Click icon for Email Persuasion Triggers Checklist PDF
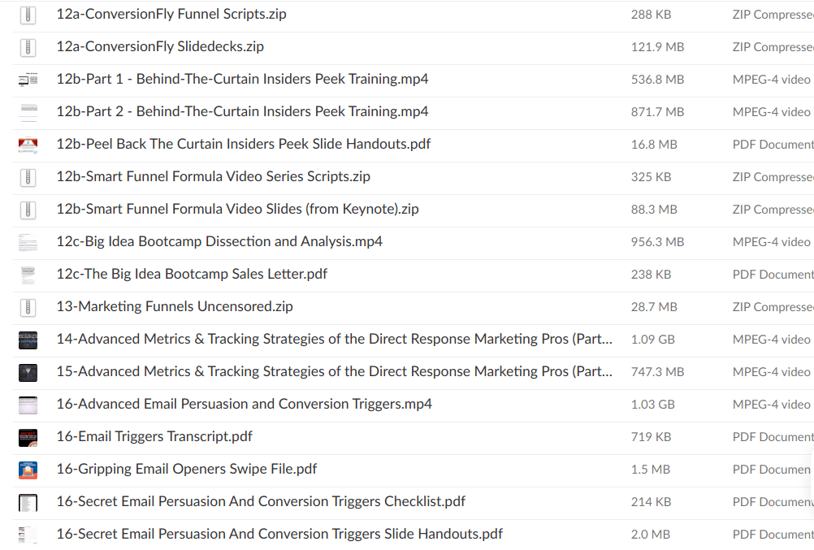Image resolution: width=814 pixels, height=550 pixels. coord(28,502)
